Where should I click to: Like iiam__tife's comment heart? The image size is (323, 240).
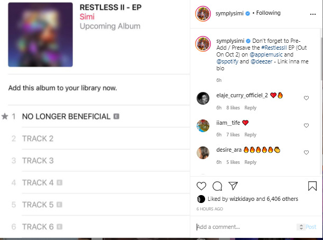point(306,125)
